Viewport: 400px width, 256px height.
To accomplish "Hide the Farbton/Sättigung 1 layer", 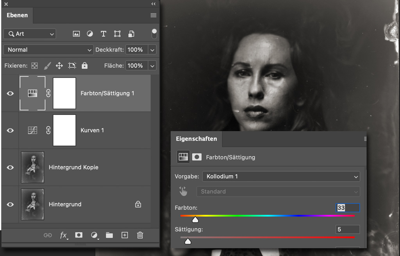I will (x=10, y=93).
